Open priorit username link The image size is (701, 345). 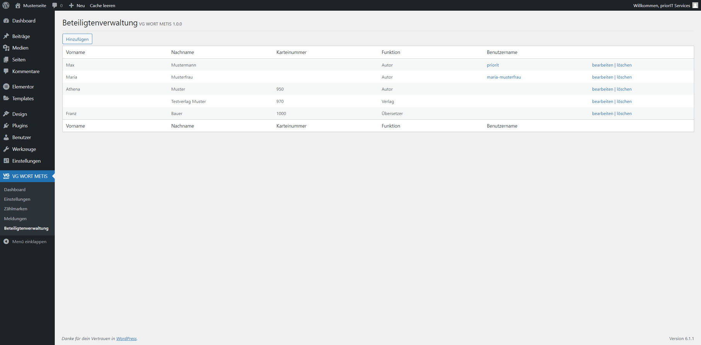pos(493,65)
